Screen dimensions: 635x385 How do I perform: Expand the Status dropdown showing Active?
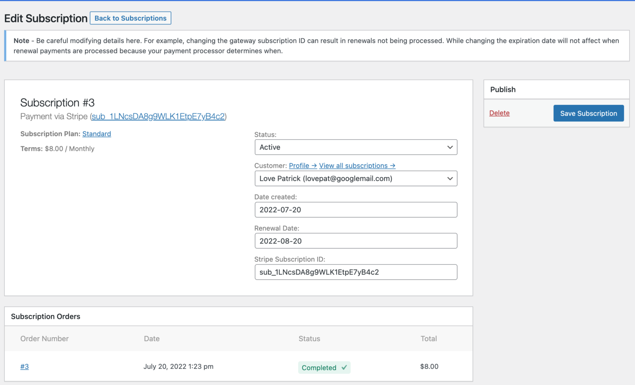pyautogui.click(x=356, y=147)
